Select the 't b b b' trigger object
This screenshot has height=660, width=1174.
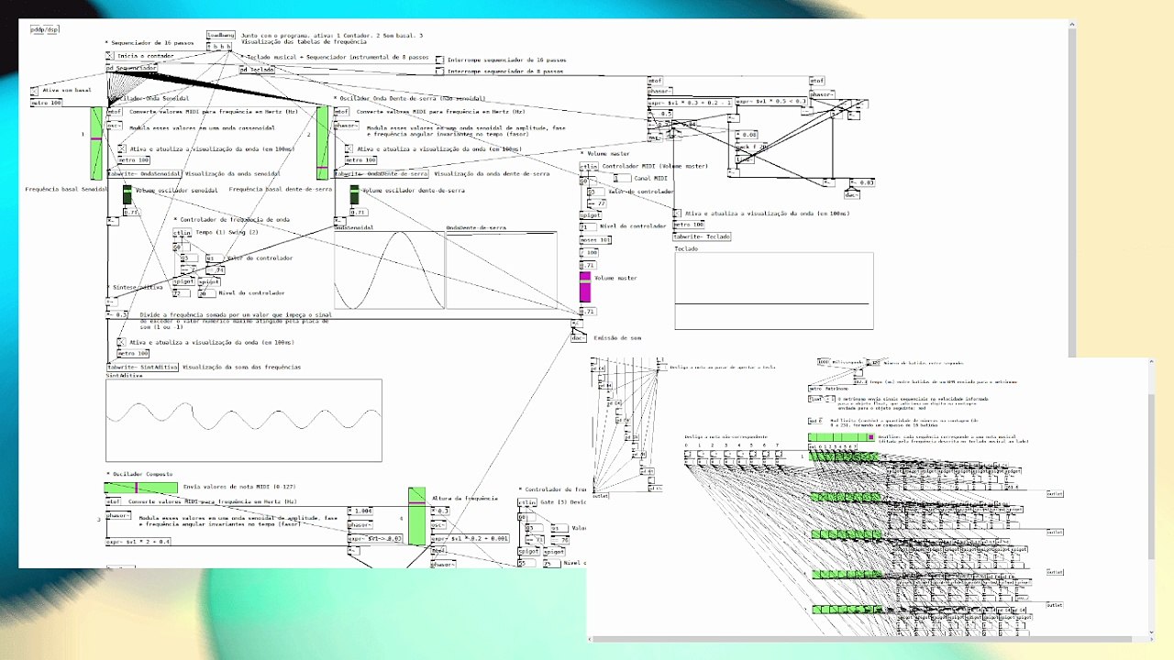coord(220,46)
